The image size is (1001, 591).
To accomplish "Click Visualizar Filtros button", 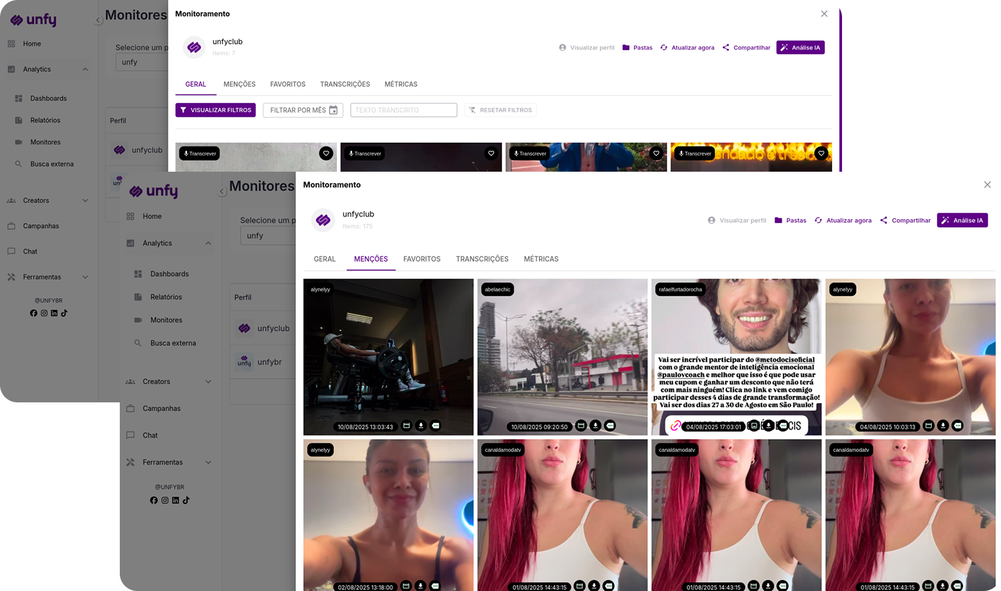I will 216,110.
